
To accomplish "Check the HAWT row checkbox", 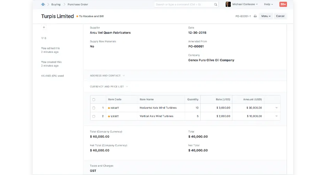I will tap(94, 108).
